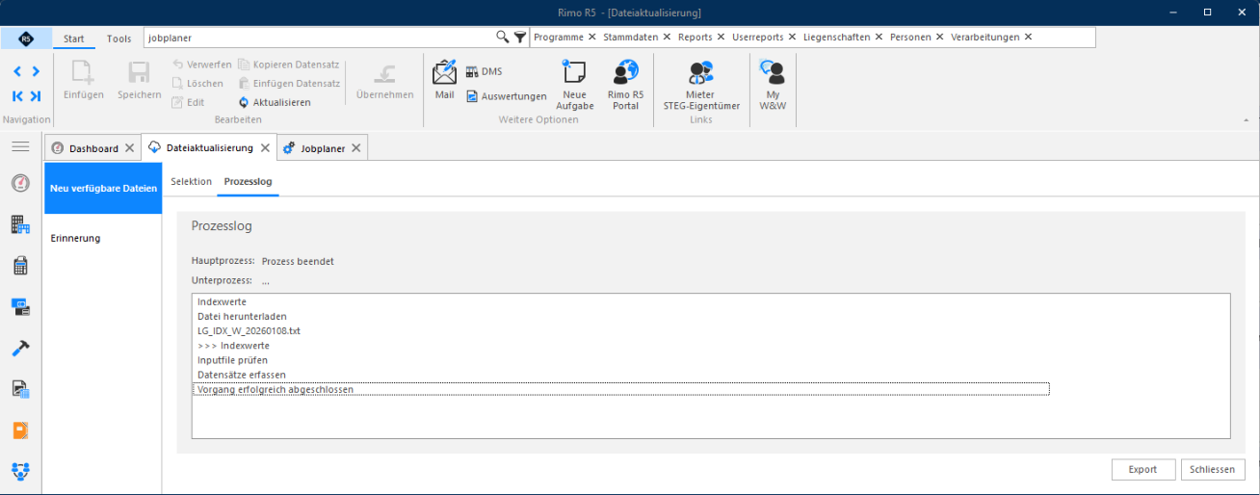This screenshot has height=495, width=1260.
Task: Go to next record arrow
Action: pyautogui.click(x=36, y=71)
